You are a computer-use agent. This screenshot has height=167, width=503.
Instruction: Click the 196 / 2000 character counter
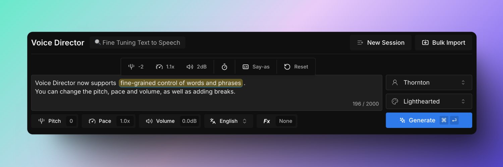pos(366,104)
